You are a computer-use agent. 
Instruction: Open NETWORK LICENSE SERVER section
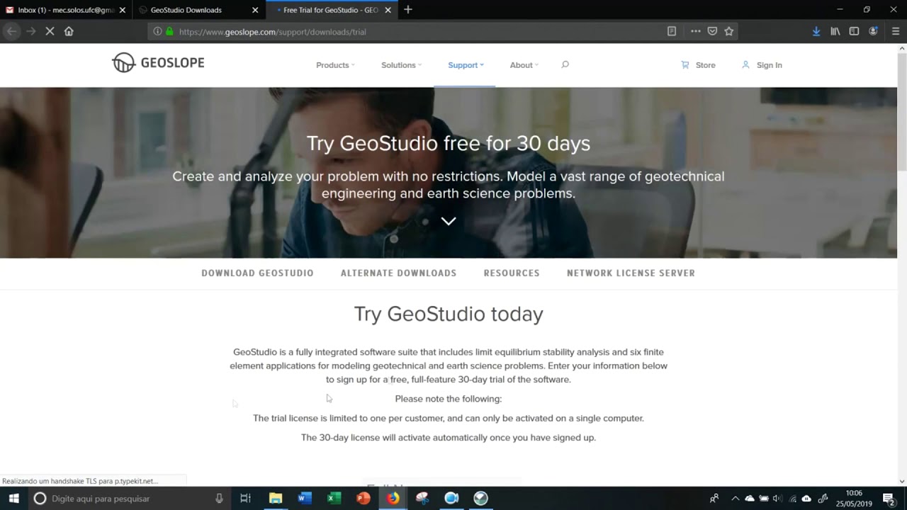(631, 273)
